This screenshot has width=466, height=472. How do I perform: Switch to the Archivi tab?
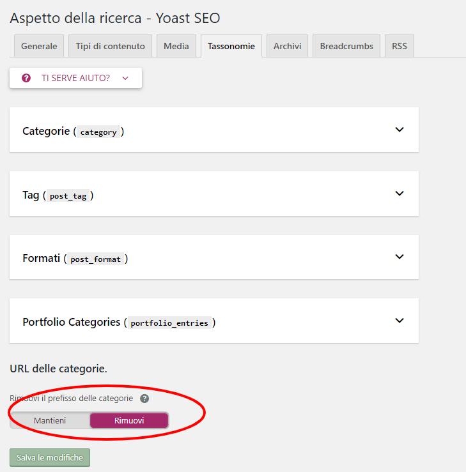[x=287, y=46]
